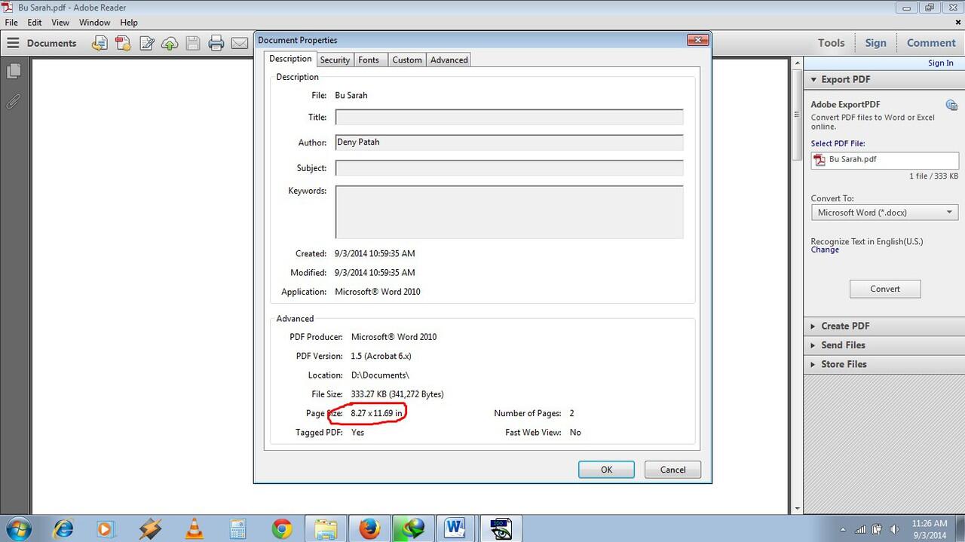Open Calculator from the taskbar

pos(238,528)
